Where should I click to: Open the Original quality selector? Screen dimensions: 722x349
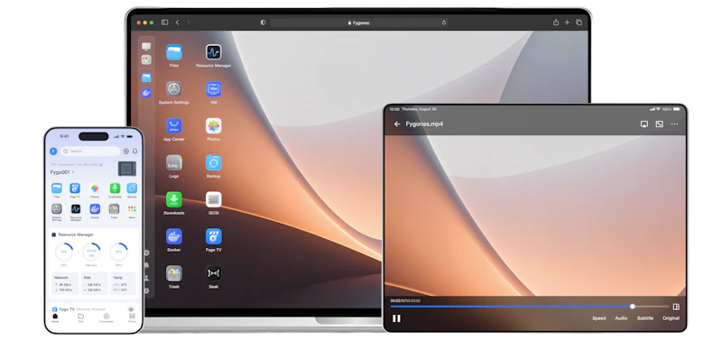click(x=671, y=318)
